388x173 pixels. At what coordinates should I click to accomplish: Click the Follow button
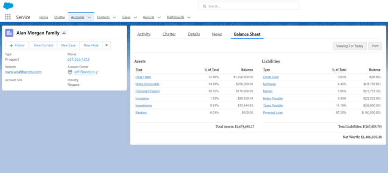point(17,45)
